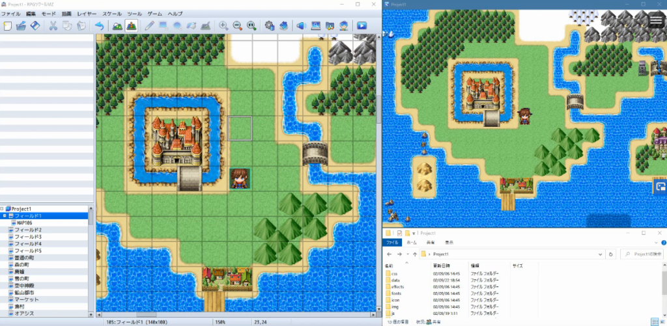
Task: Collapse the フィールド1 tree node
Action: coord(5,216)
